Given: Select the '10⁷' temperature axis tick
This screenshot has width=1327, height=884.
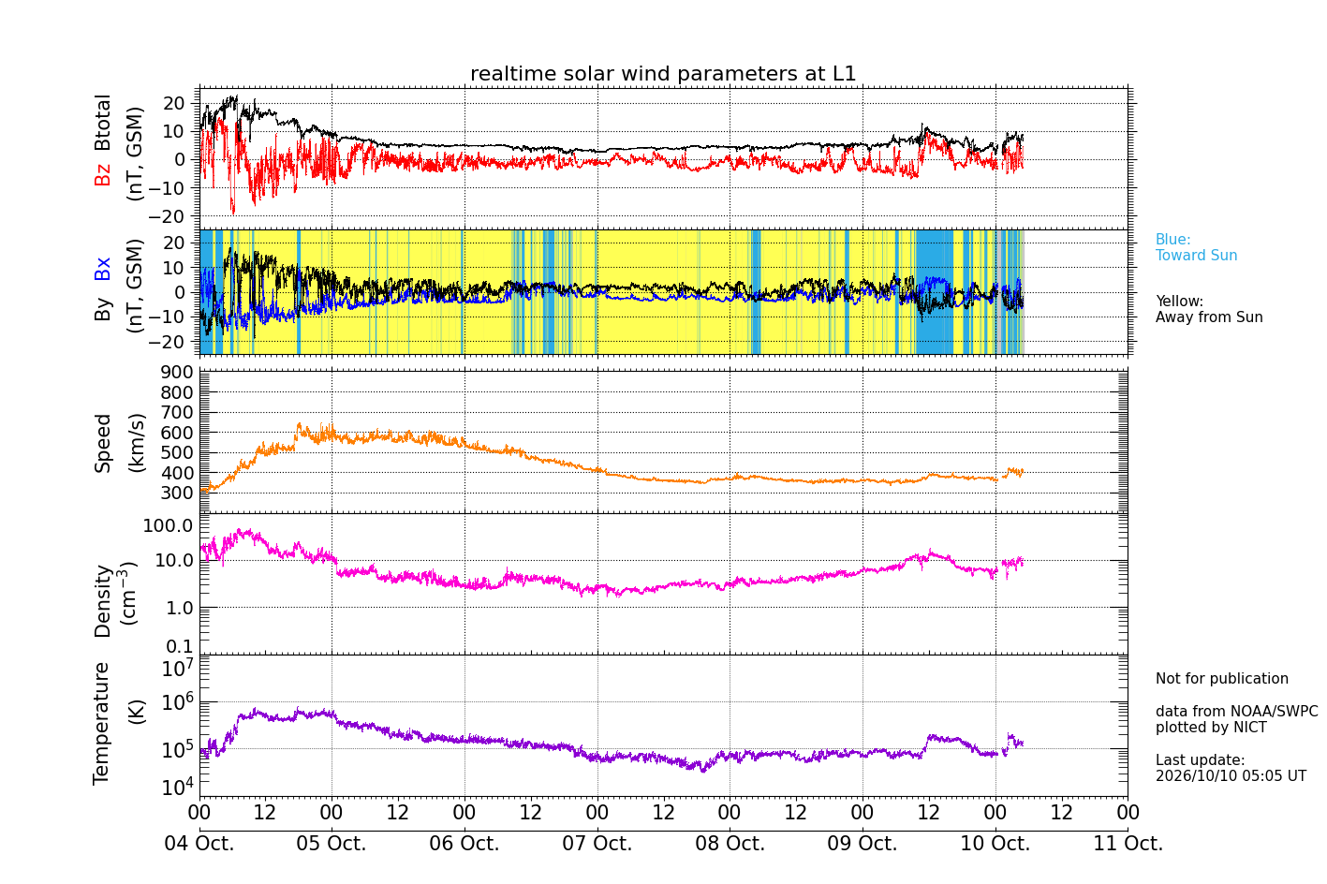Looking at the screenshot, I should click(x=178, y=668).
